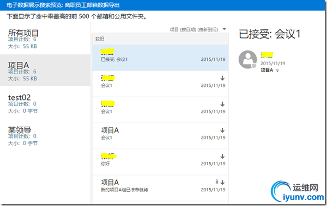Open the 已接受: 会议1 message in the list
This screenshot has width=327, height=206.
(x=160, y=58)
